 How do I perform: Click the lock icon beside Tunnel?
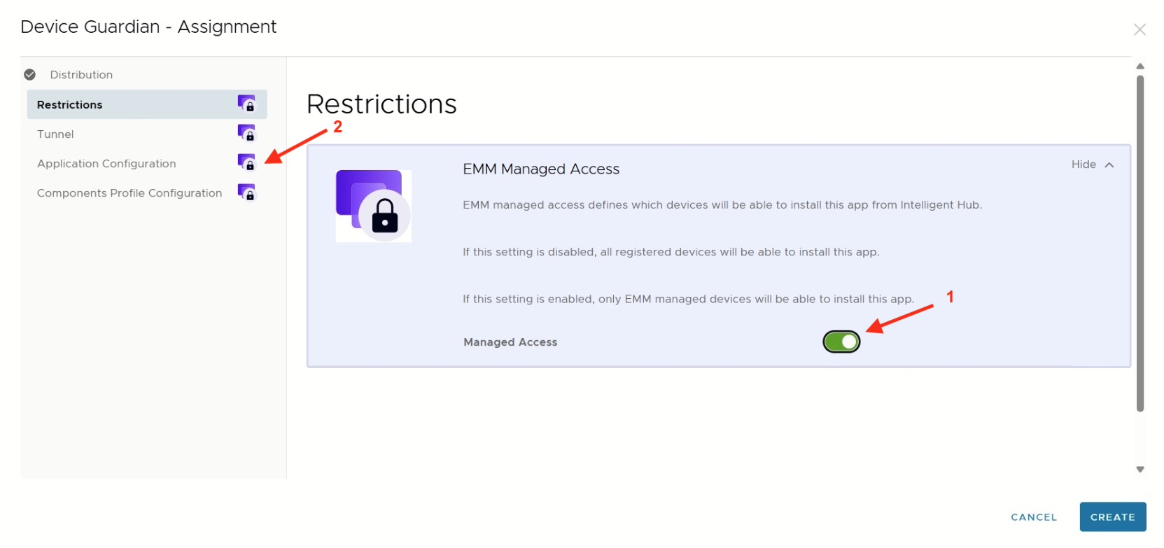coord(246,133)
